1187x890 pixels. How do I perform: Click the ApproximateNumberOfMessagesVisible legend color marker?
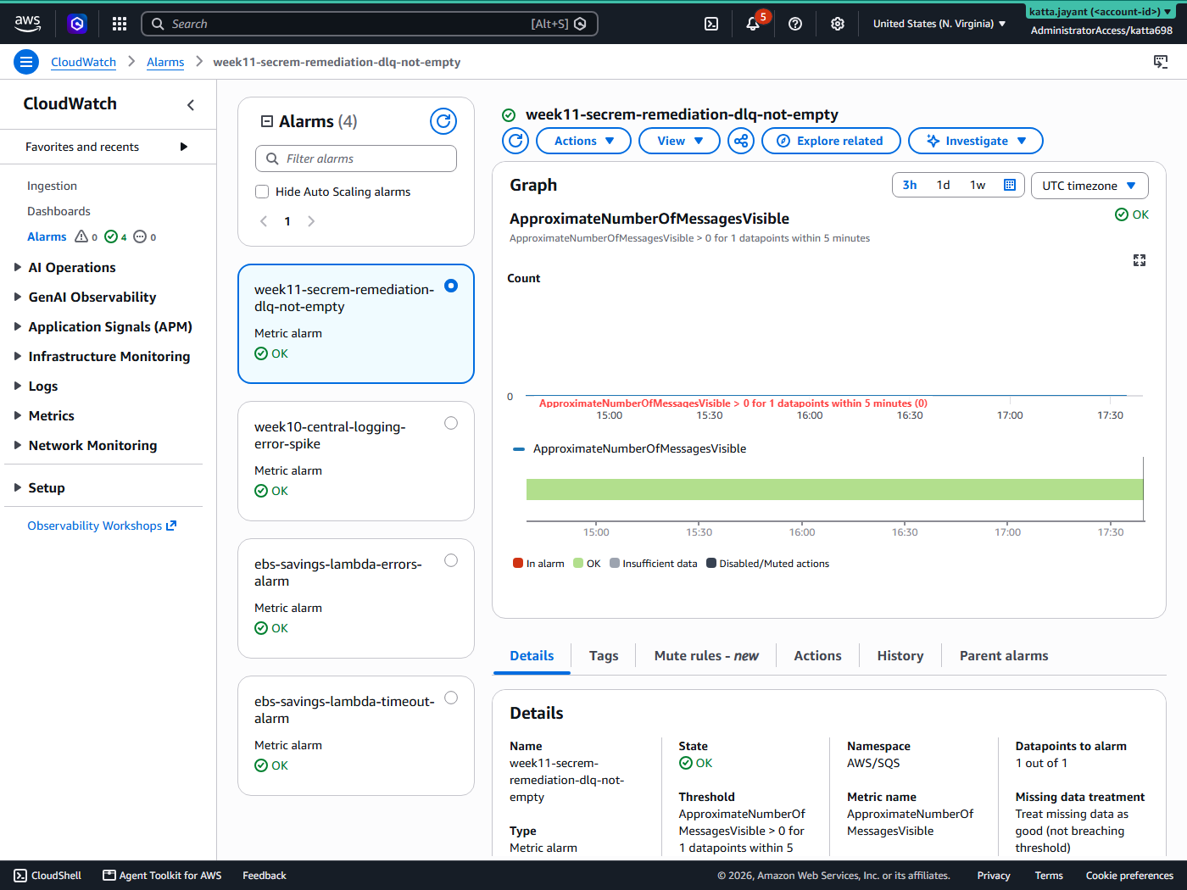pyautogui.click(x=519, y=449)
